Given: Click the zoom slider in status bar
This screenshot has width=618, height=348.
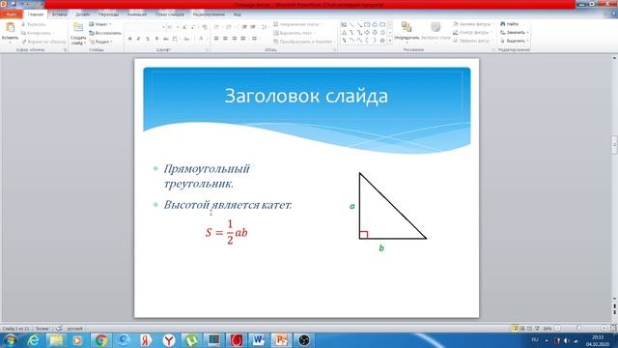Looking at the screenshot, I should pyautogui.click(x=579, y=328).
